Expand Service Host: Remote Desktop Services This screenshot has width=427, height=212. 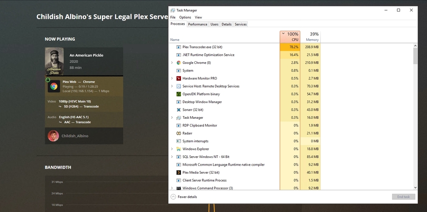point(172,86)
